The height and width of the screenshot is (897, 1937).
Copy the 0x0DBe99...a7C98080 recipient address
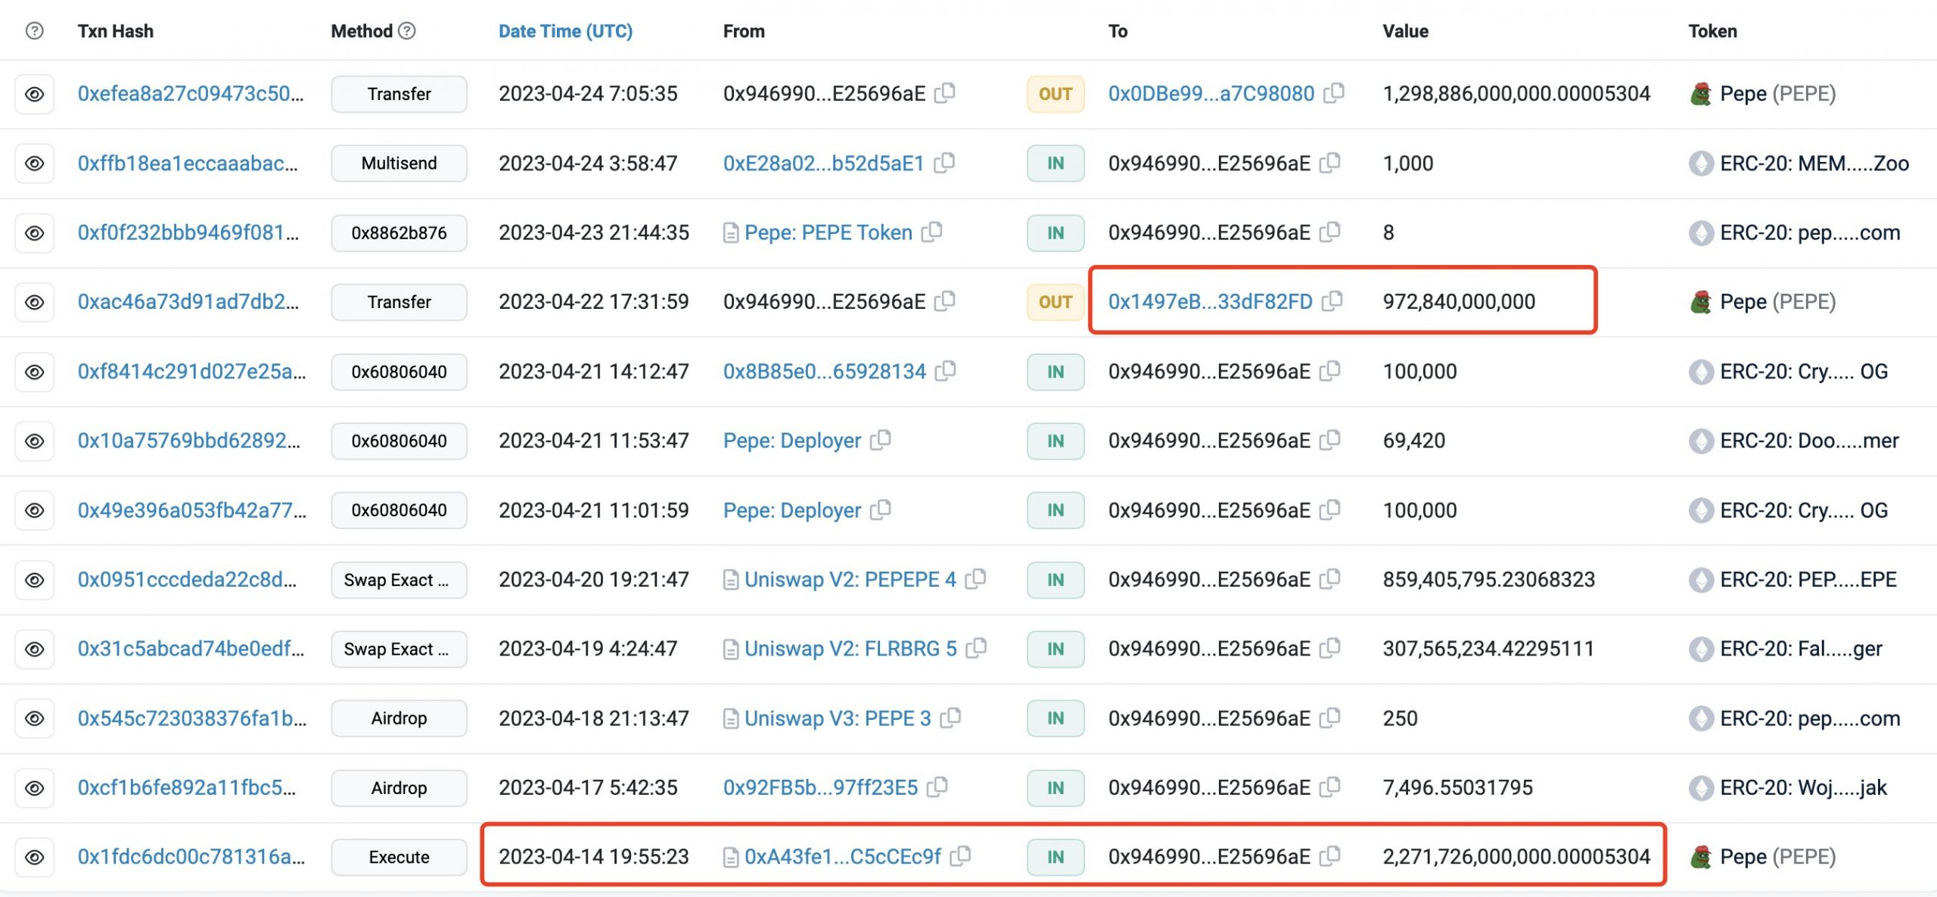[1334, 93]
